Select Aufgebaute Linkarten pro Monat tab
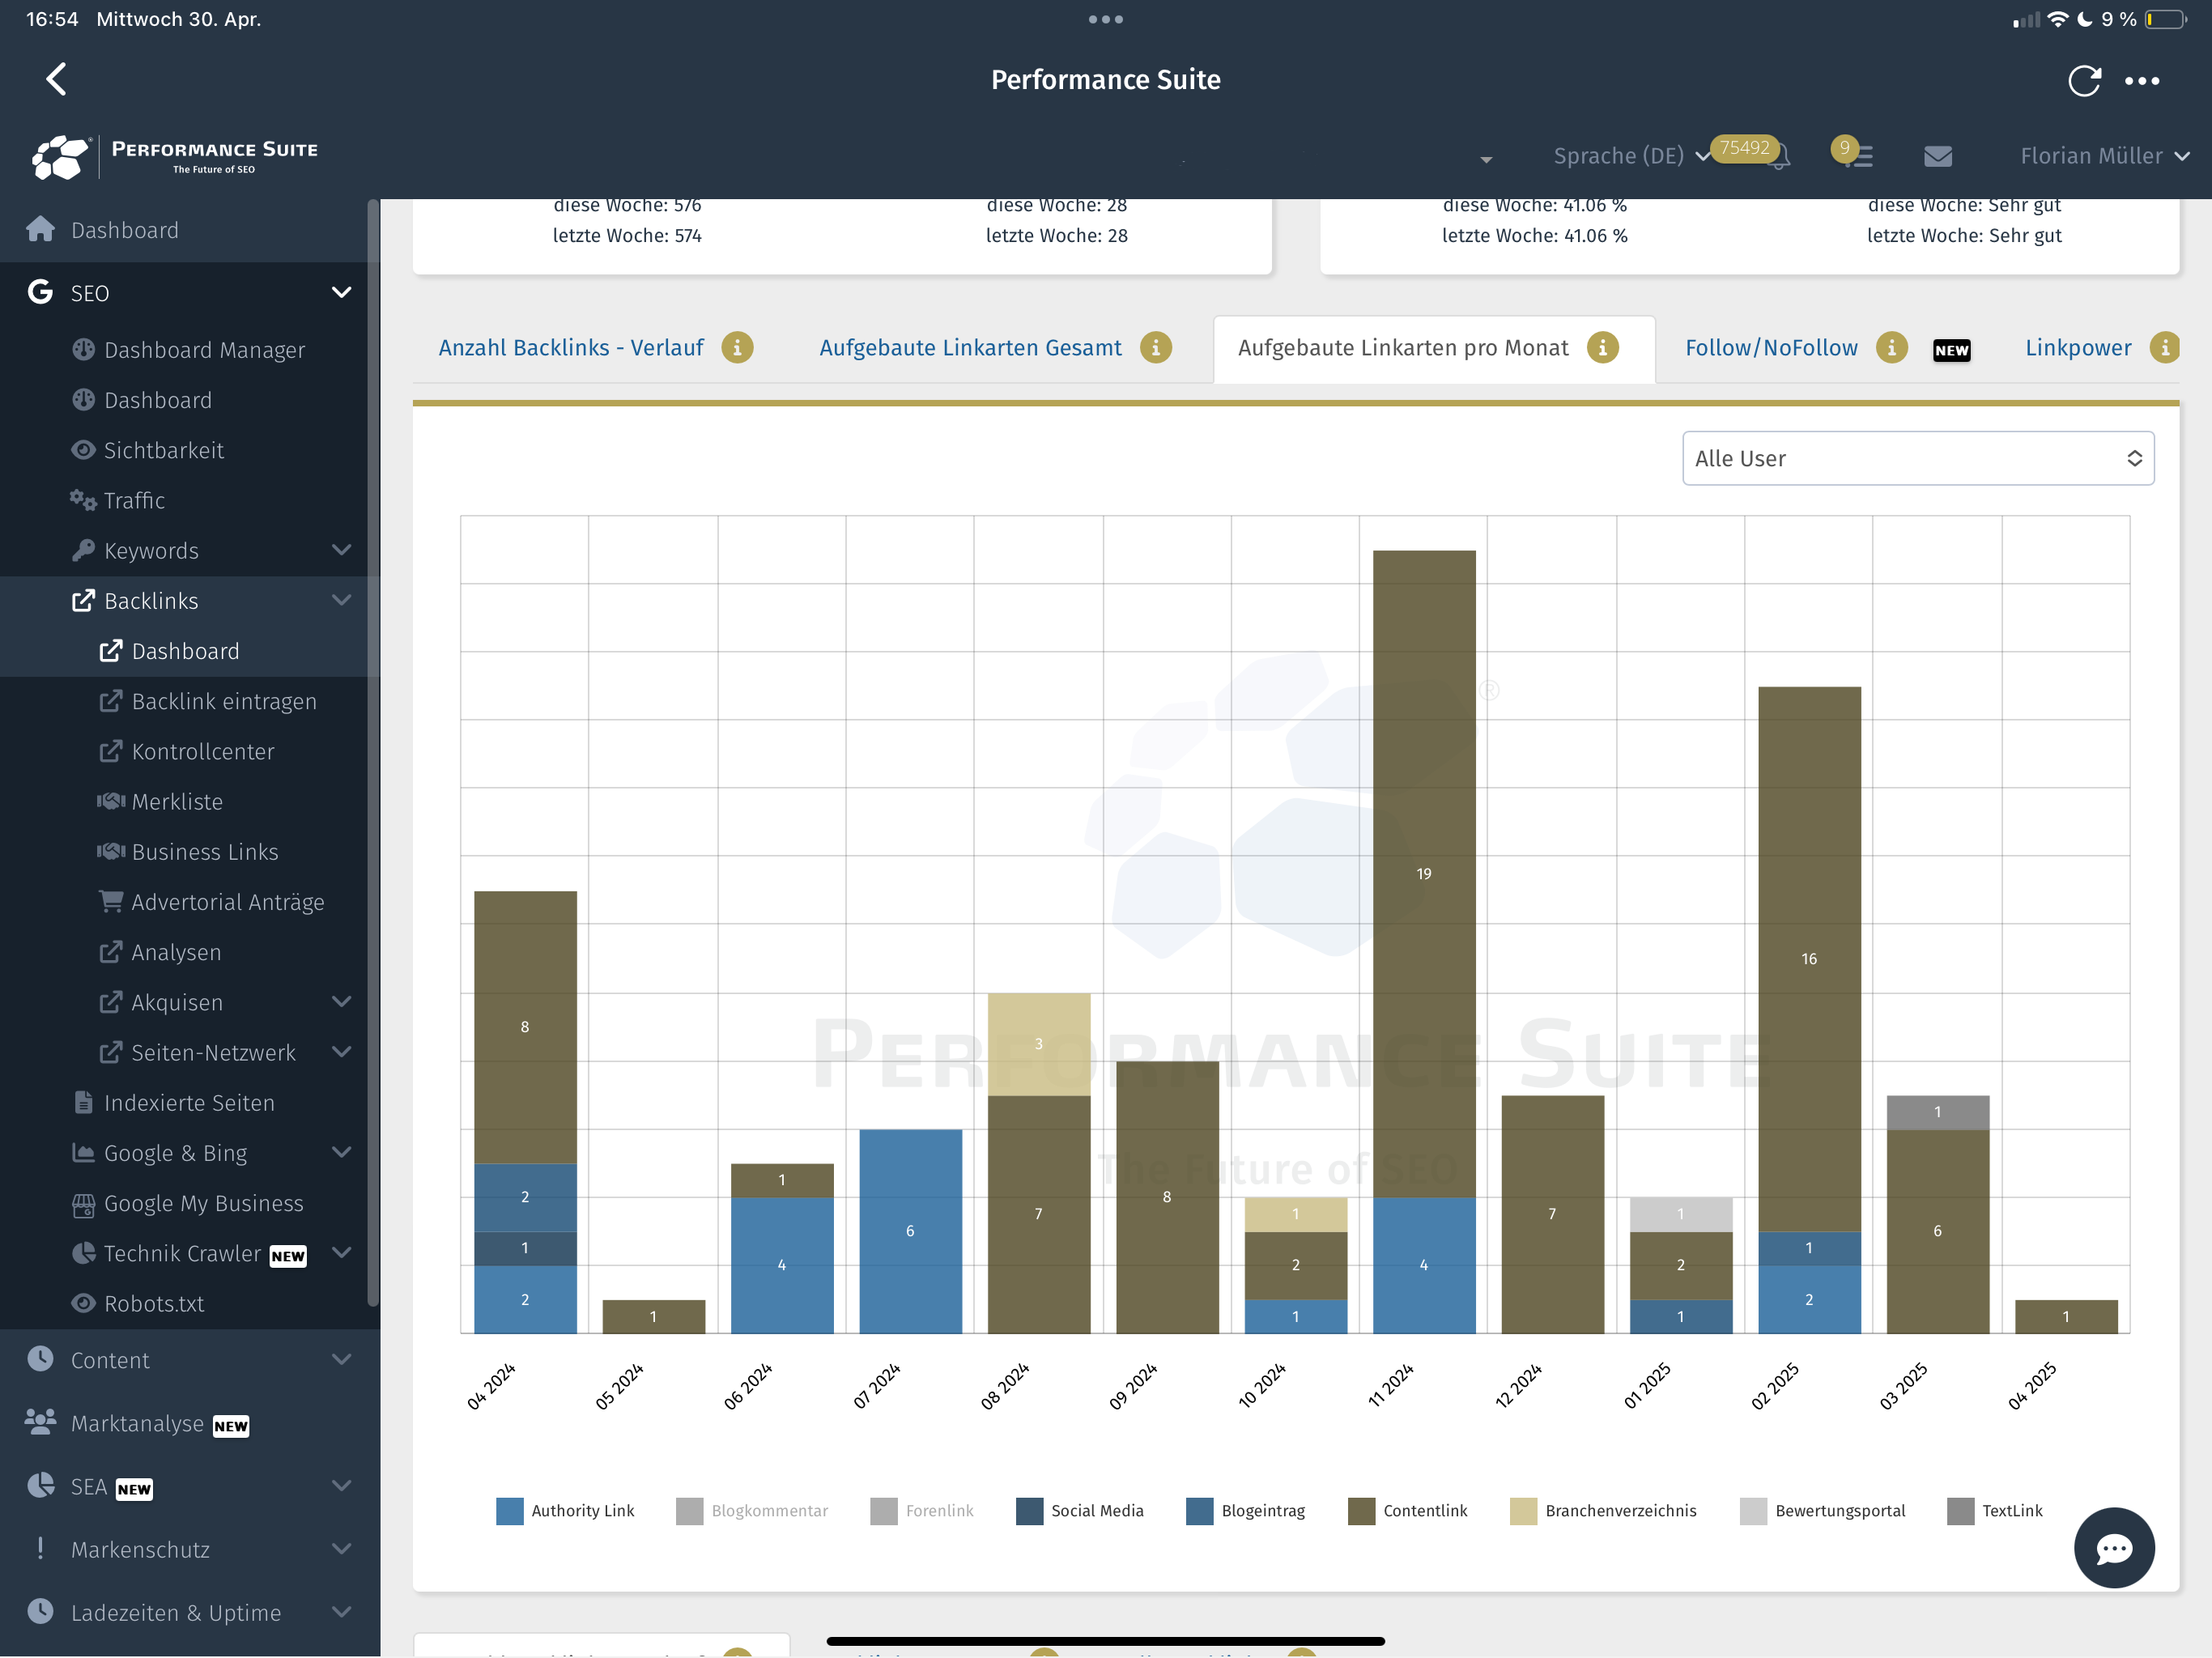The image size is (2212, 1658). [x=1403, y=347]
